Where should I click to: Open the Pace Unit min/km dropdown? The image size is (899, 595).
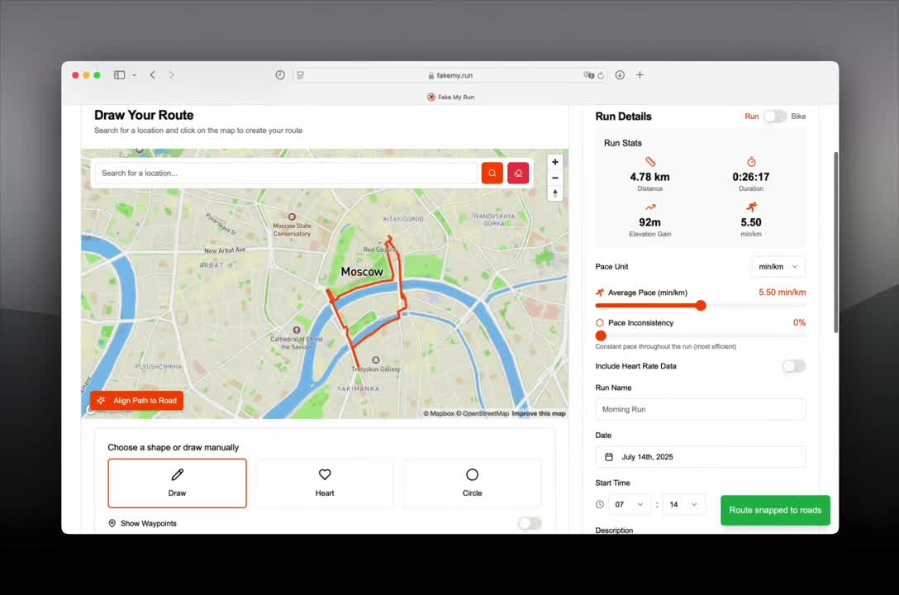click(778, 267)
